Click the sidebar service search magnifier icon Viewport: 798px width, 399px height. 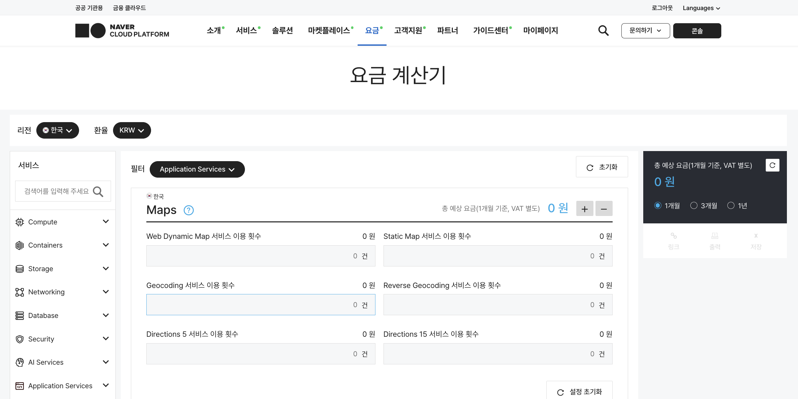98,191
